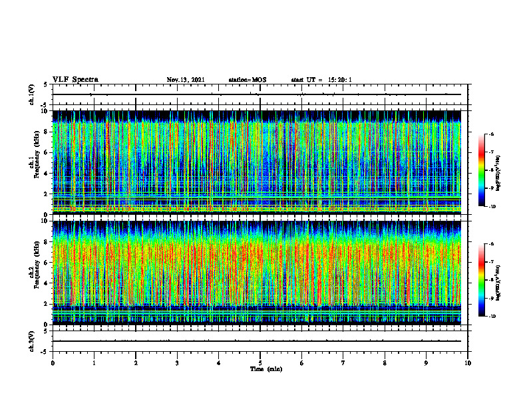
Task: Click the ch.1 colorbar unit label
Action: click(x=498, y=174)
